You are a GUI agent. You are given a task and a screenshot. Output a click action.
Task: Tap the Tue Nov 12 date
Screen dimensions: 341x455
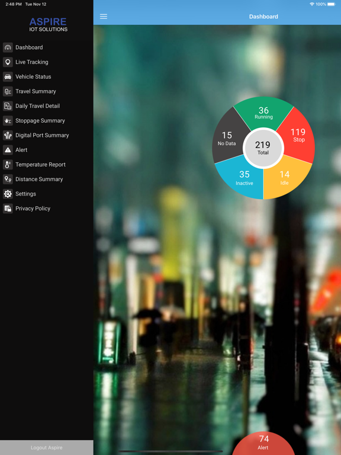[x=36, y=4]
